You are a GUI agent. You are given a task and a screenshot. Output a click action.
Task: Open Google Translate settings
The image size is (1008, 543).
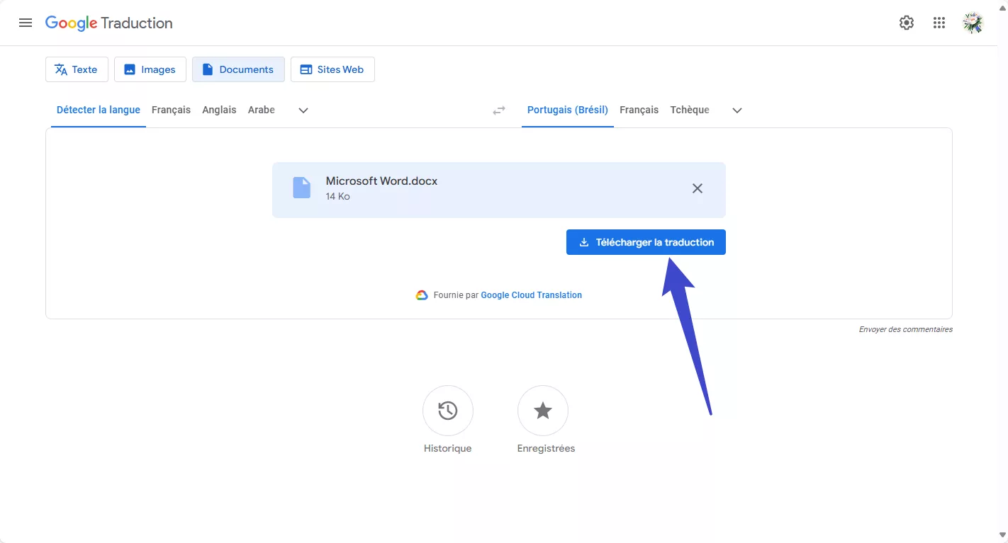[x=906, y=22]
